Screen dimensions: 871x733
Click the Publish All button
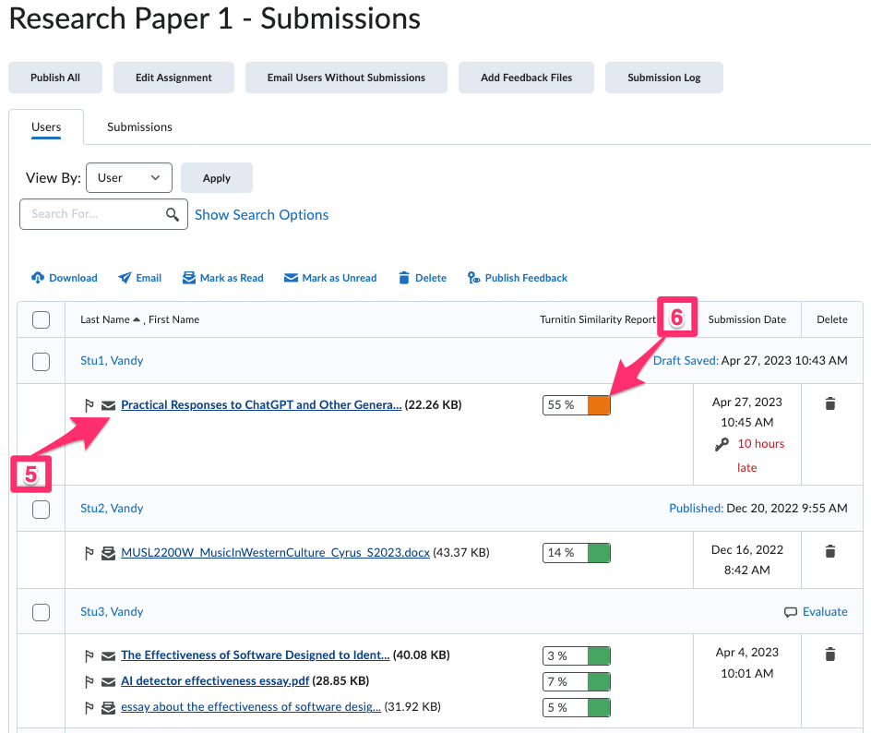coord(54,78)
